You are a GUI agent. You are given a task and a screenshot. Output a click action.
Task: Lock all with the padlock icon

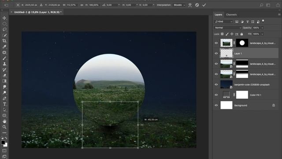point(241,34)
